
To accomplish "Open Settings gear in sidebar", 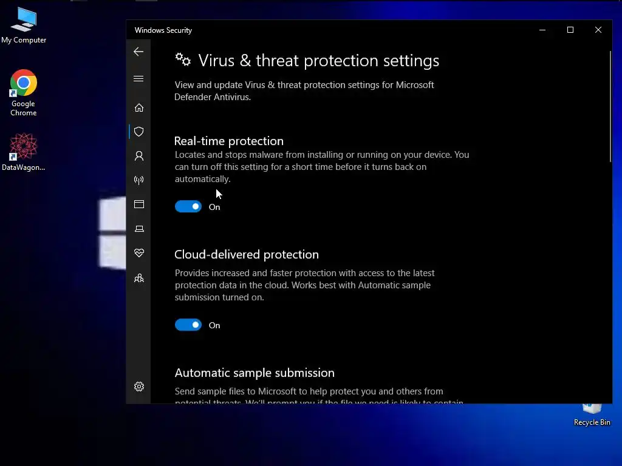I will coord(139,387).
